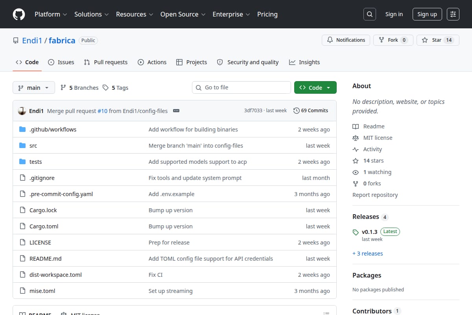Viewport: 472px width, 315px height.
Task: Open the Contributors heading link
Action: tap(376, 311)
